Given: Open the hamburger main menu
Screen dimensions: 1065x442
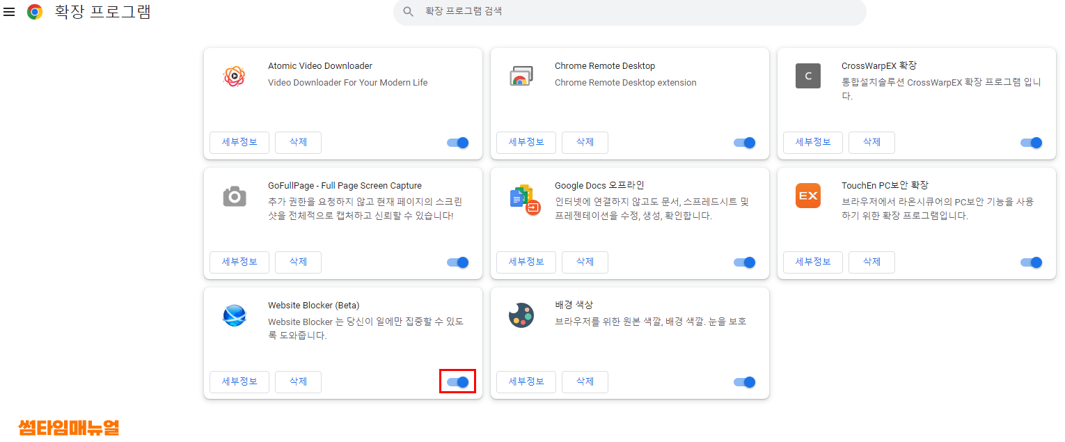Looking at the screenshot, I should (x=9, y=12).
